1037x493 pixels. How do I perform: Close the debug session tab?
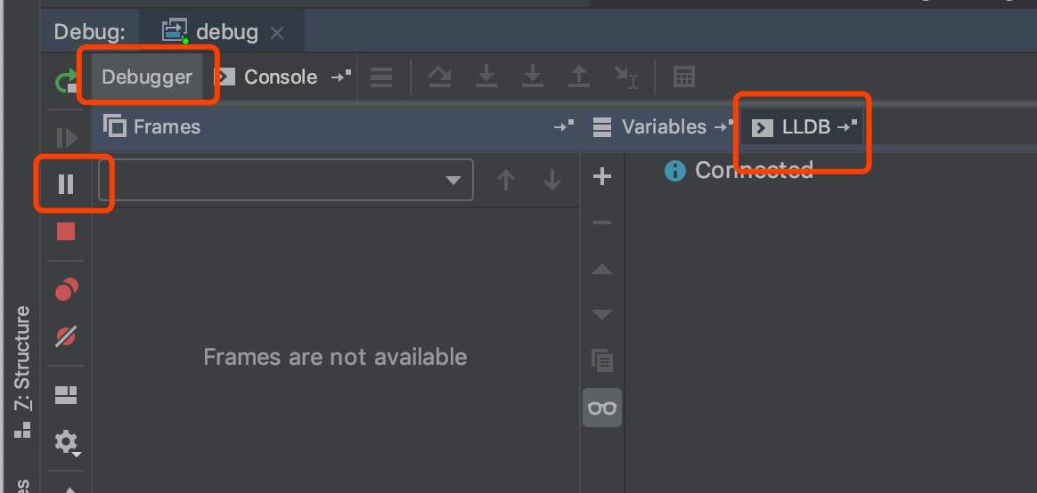pos(277,33)
